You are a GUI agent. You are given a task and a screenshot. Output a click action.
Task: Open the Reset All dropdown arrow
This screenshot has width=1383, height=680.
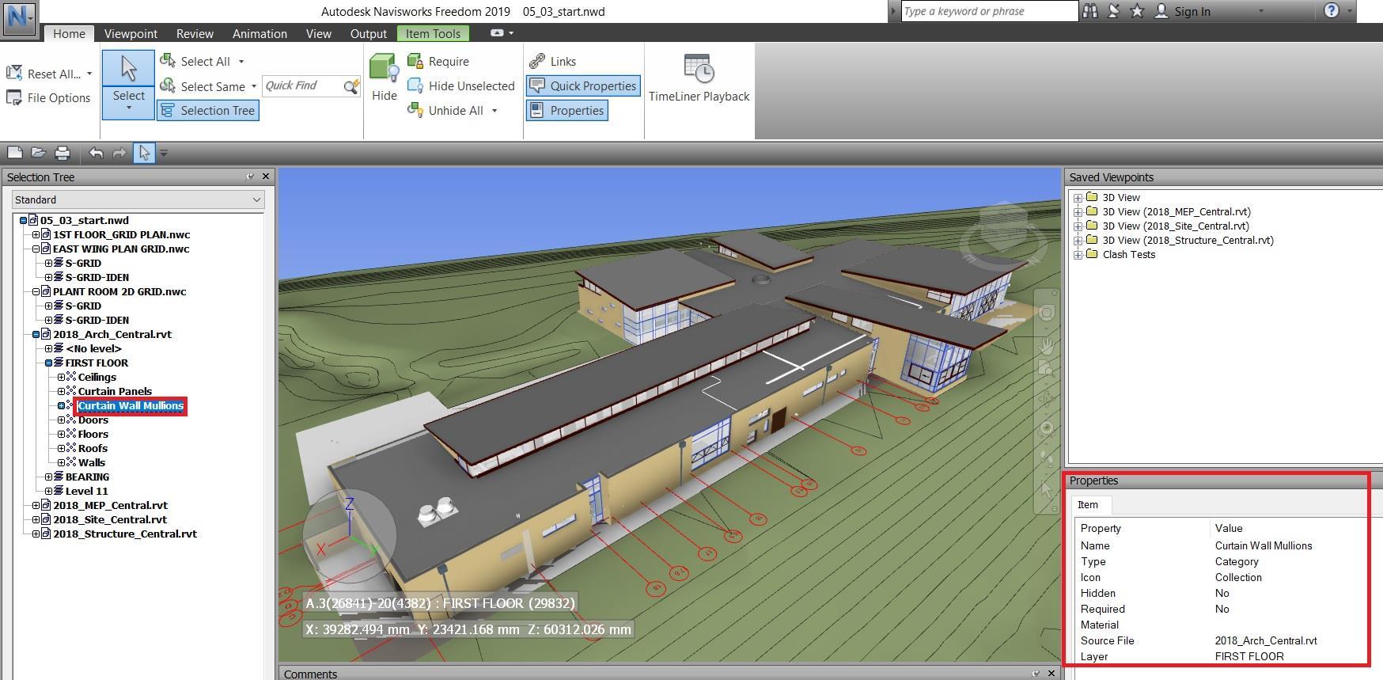(x=89, y=74)
